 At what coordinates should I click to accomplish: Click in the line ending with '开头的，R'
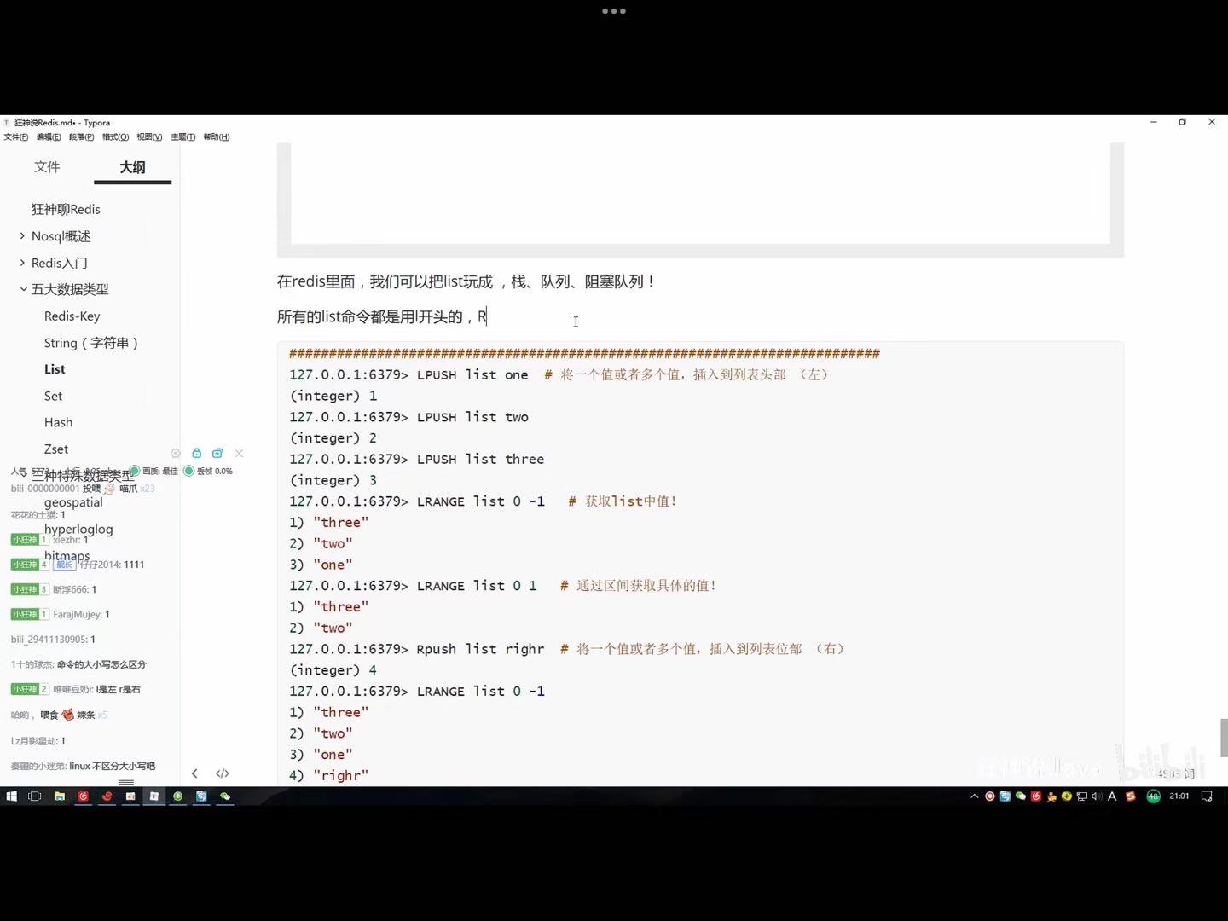pos(382,317)
